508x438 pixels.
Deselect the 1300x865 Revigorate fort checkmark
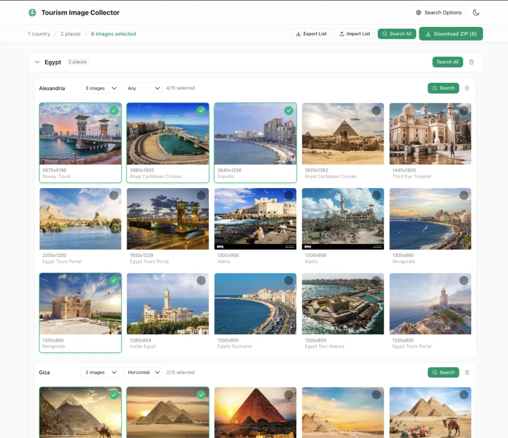(114, 281)
